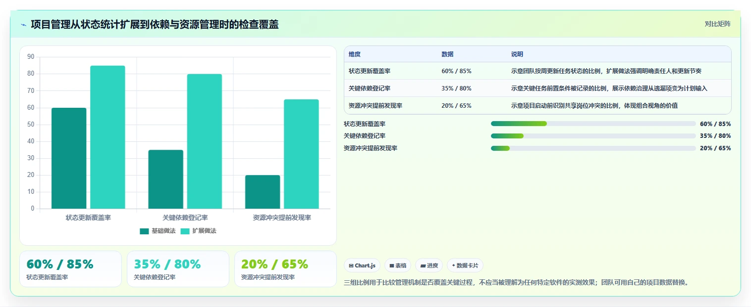The image size is (751, 307).
Task: Click the light teal 扩展做法 legend swatch
Action: pyautogui.click(x=185, y=231)
